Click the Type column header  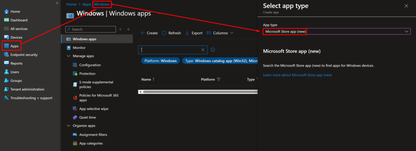251,80
